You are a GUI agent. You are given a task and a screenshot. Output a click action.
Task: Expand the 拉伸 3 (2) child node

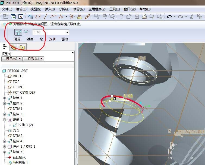point(10,125)
